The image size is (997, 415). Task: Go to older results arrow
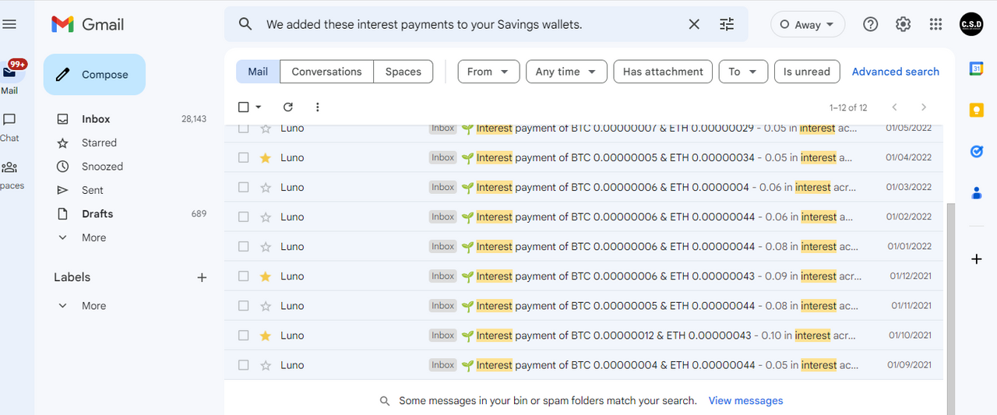pyautogui.click(x=924, y=107)
